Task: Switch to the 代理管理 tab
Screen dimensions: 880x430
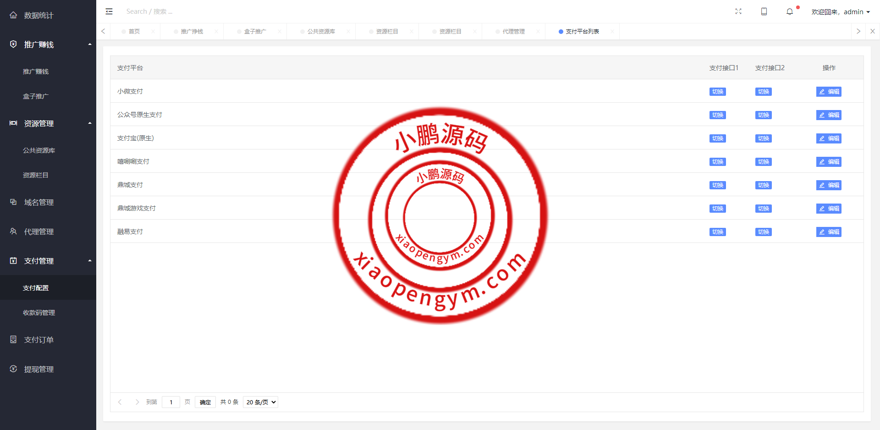Action: (x=513, y=32)
